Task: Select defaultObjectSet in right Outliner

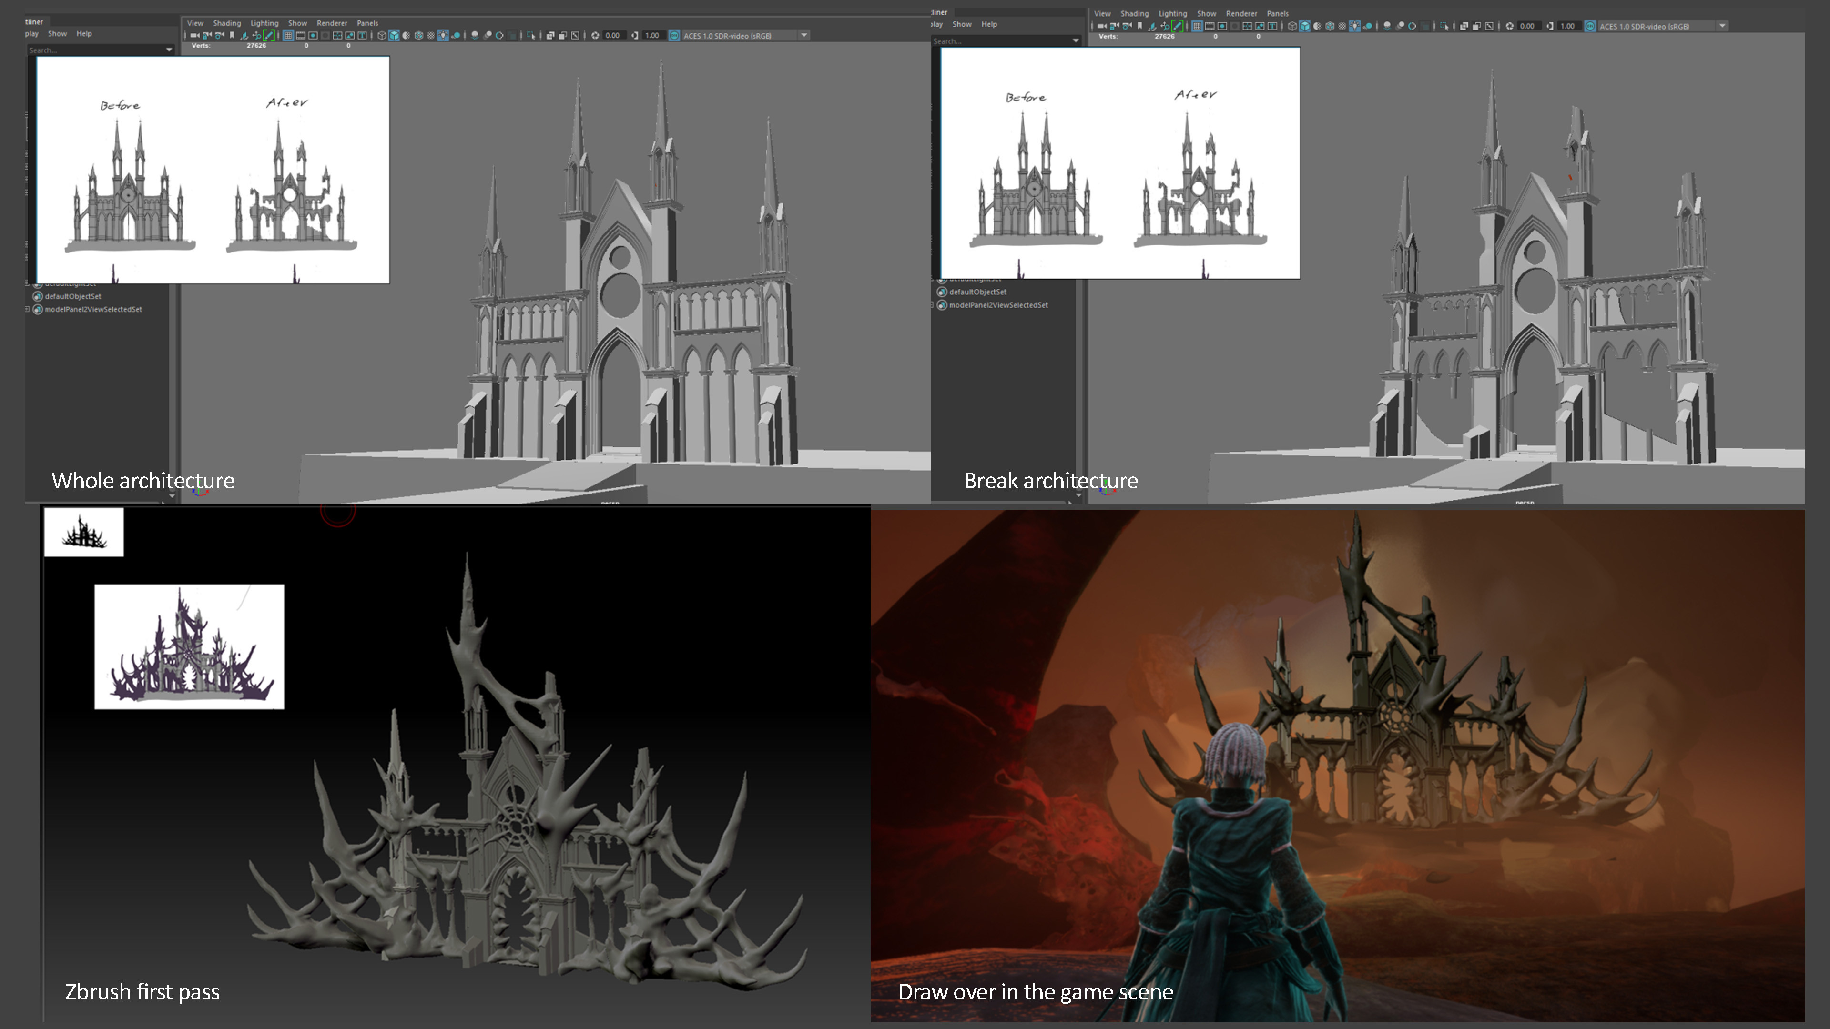Action: pos(977,292)
